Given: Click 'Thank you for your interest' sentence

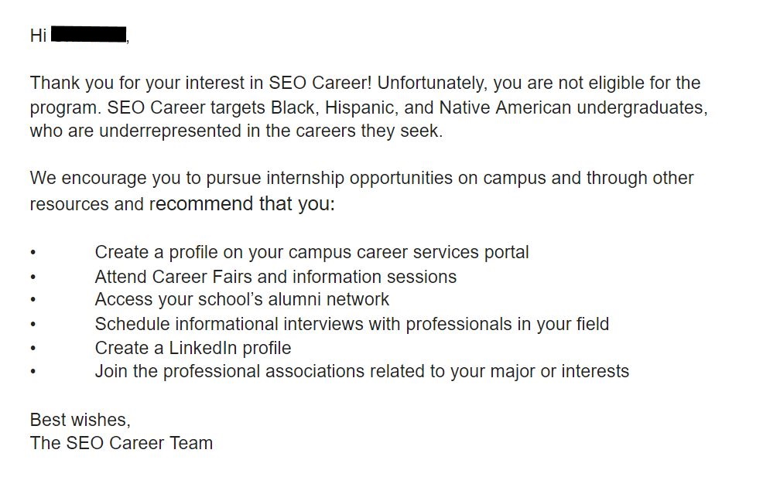Looking at the screenshot, I should [147, 83].
